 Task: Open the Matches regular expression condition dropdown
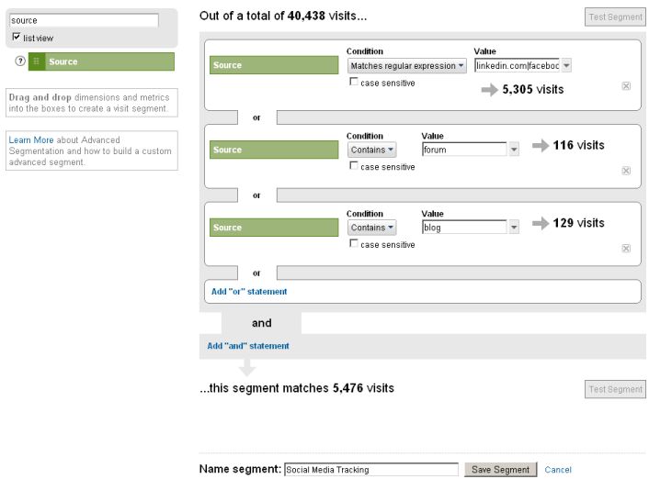point(407,66)
